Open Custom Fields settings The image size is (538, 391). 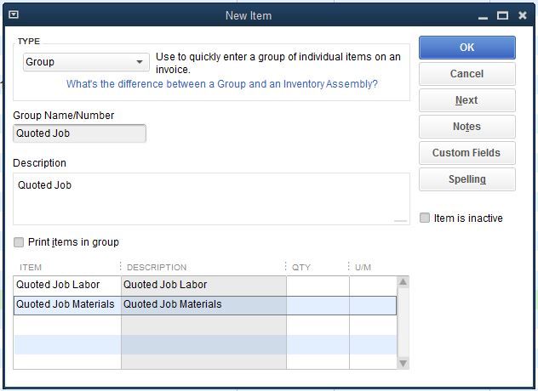pos(466,153)
